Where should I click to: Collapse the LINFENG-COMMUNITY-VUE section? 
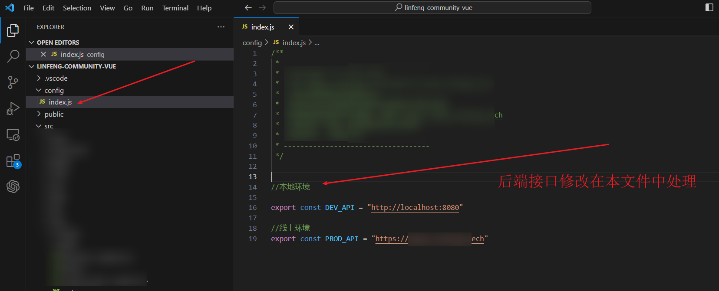31,66
